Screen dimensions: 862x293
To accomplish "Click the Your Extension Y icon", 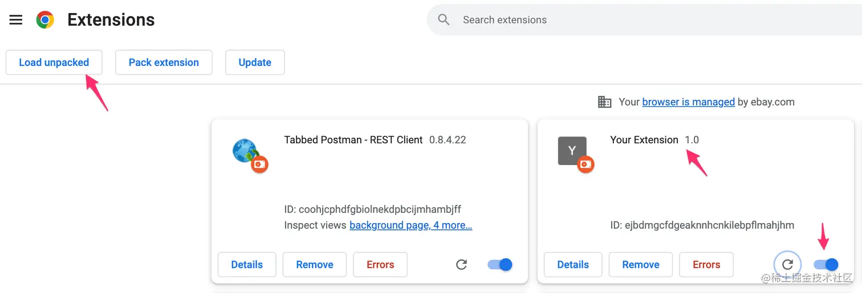I will pos(572,151).
